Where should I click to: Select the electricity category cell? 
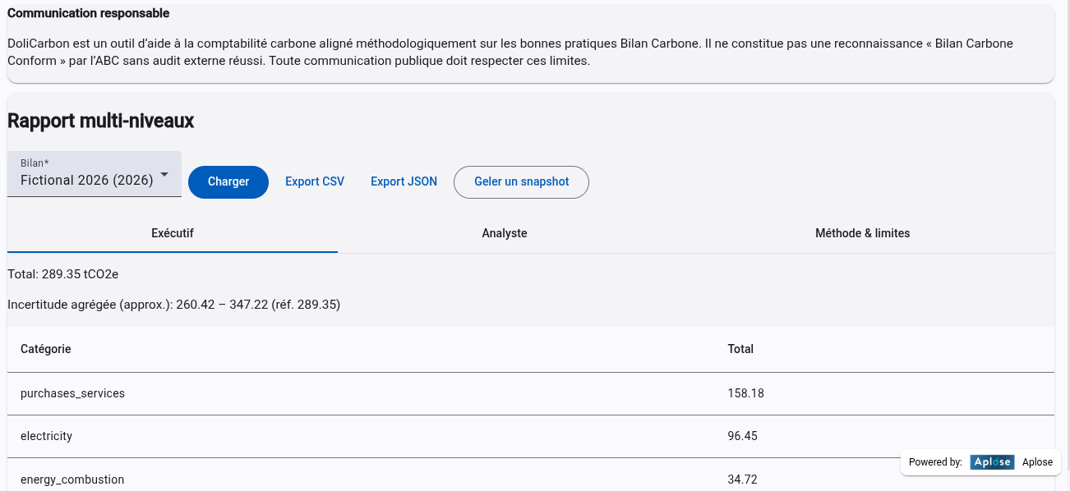pos(47,436)
